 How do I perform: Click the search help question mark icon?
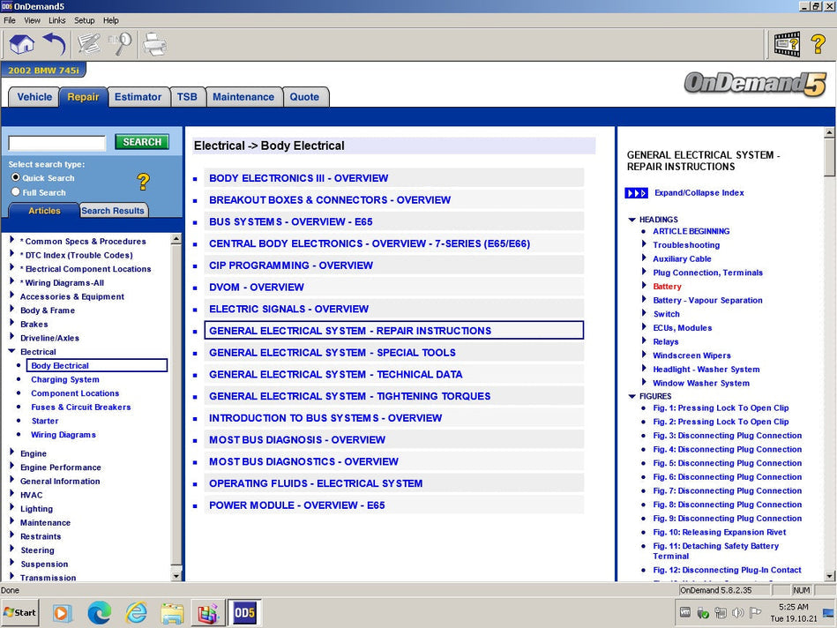143,182
